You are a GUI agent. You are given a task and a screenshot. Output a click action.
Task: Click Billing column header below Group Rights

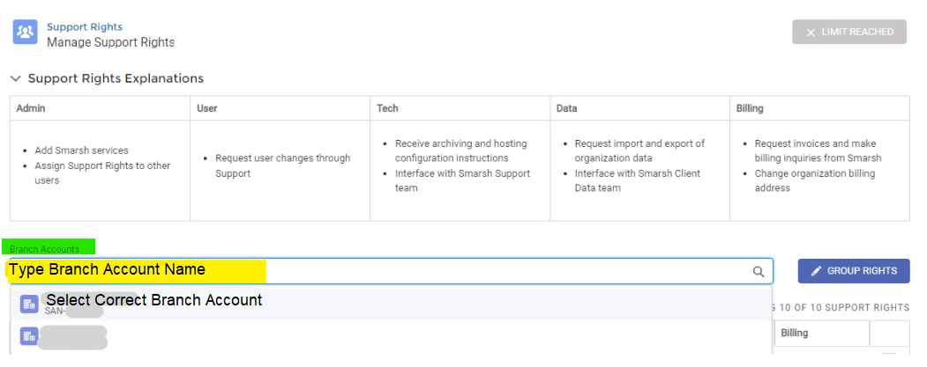click(794, 334)
